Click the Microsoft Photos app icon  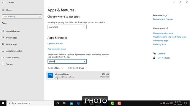[x=50, y=75]
